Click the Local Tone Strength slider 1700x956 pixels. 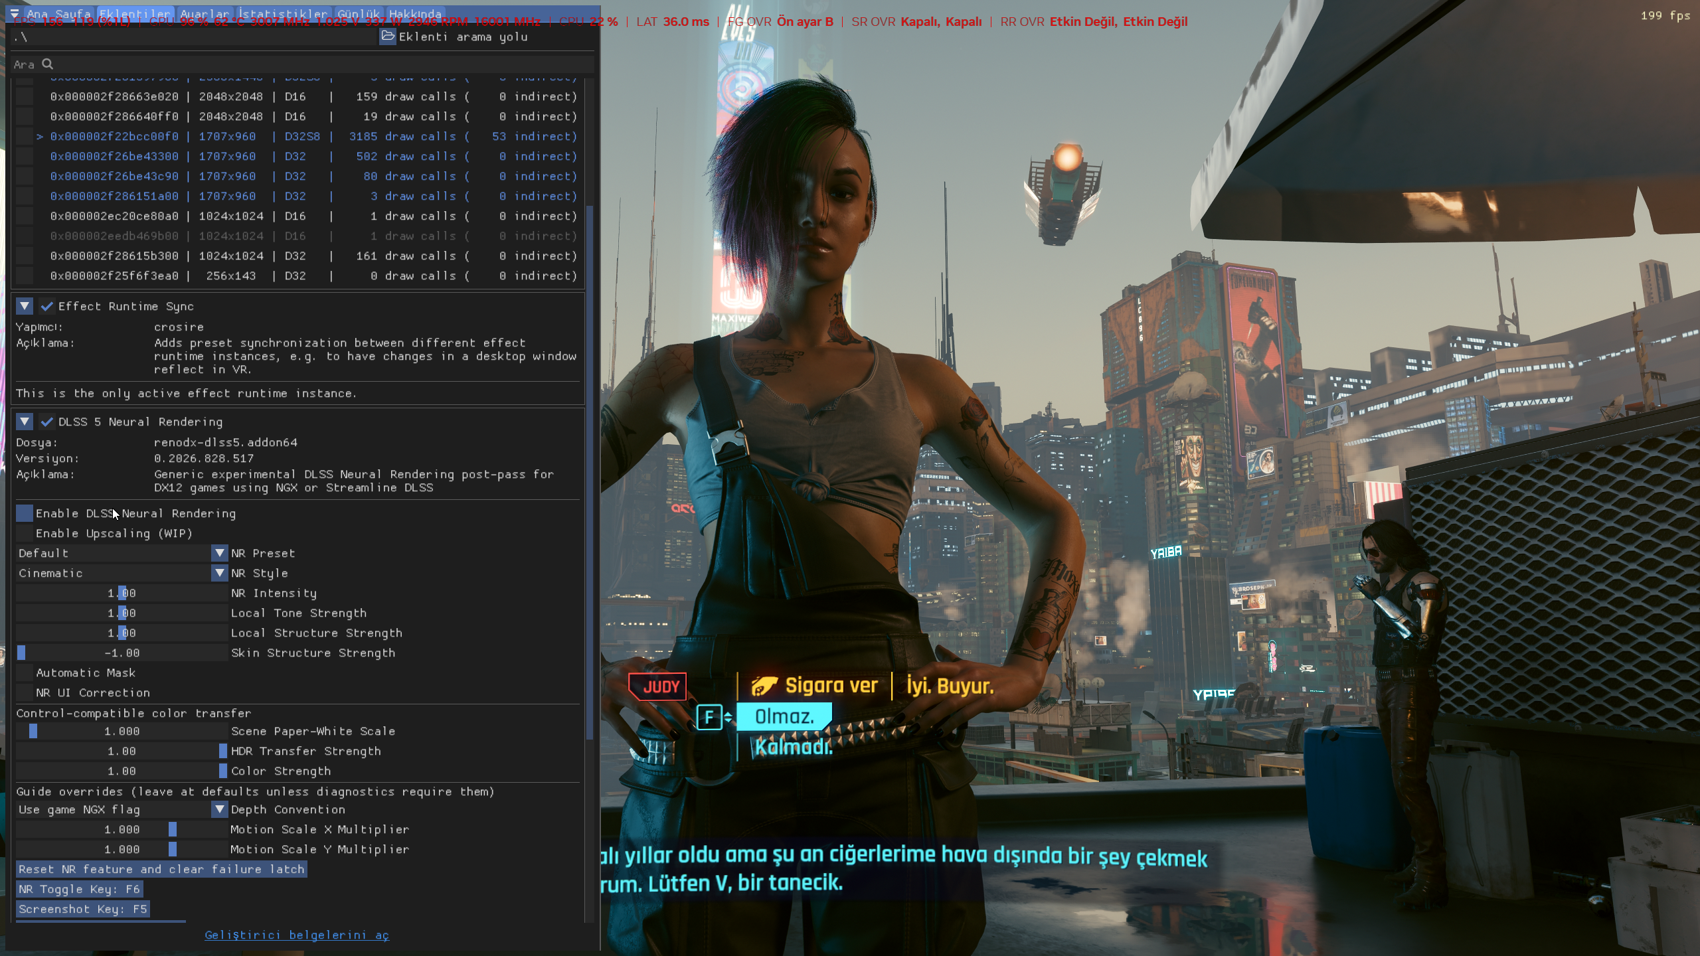tap(122, 613)
